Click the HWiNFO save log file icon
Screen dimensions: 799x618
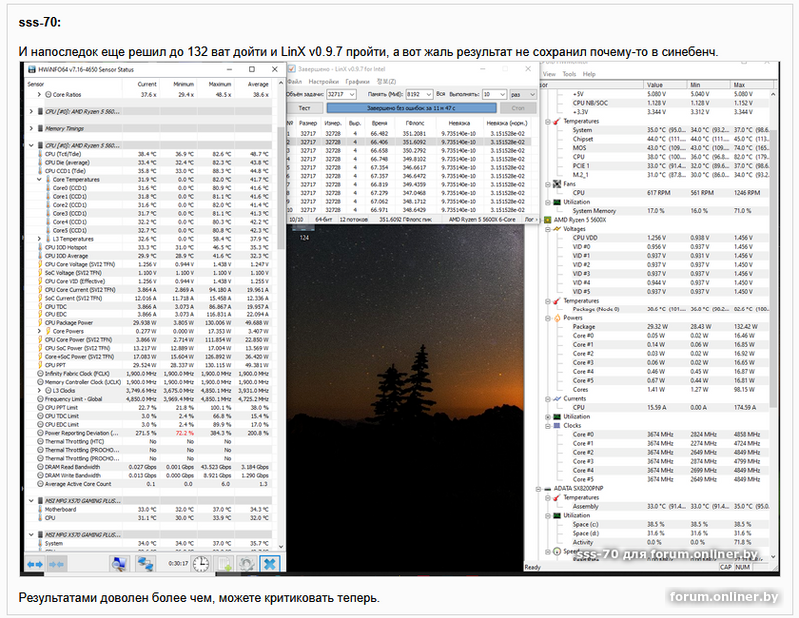[224, 563]
